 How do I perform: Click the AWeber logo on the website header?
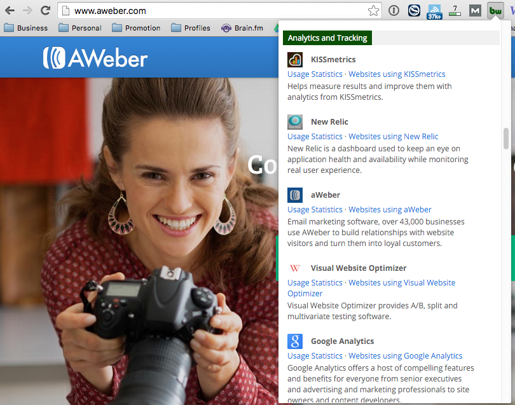[x=95, y=58]
